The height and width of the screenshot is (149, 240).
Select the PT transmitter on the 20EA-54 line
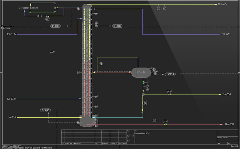point(164,9)
